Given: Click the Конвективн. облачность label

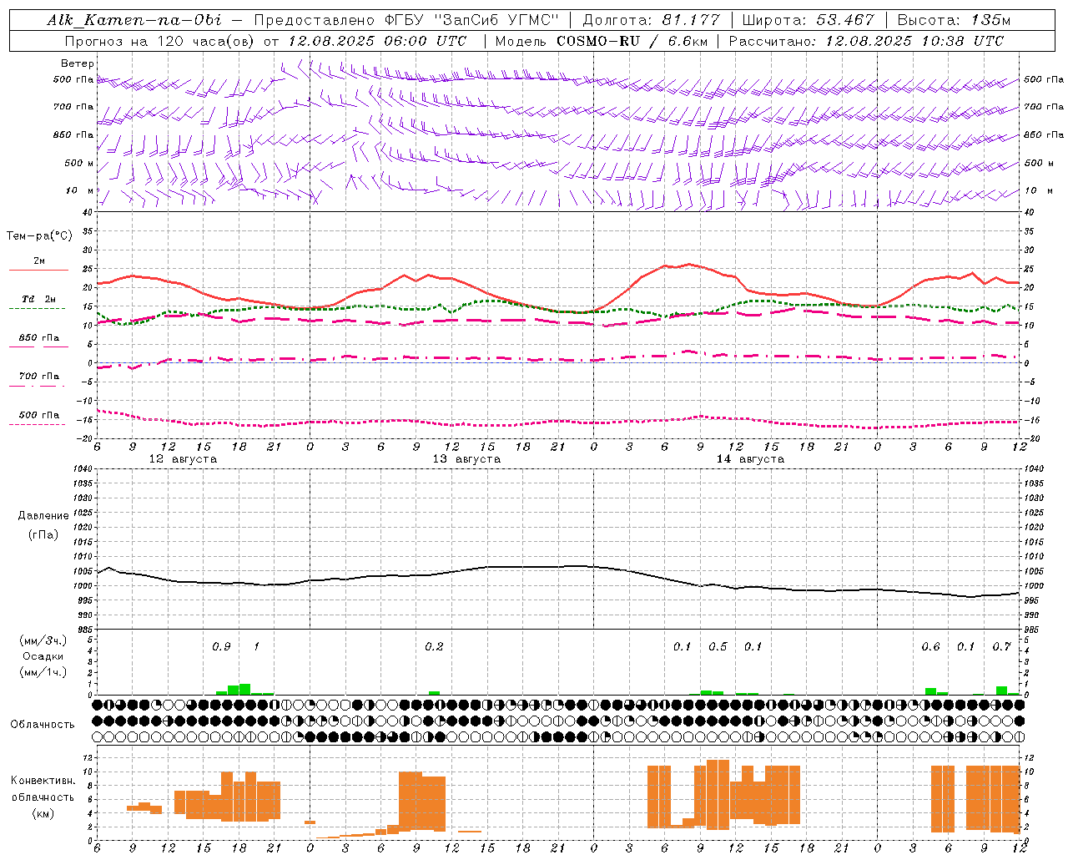Looking at the screenshot, I should tap(43, 789).
